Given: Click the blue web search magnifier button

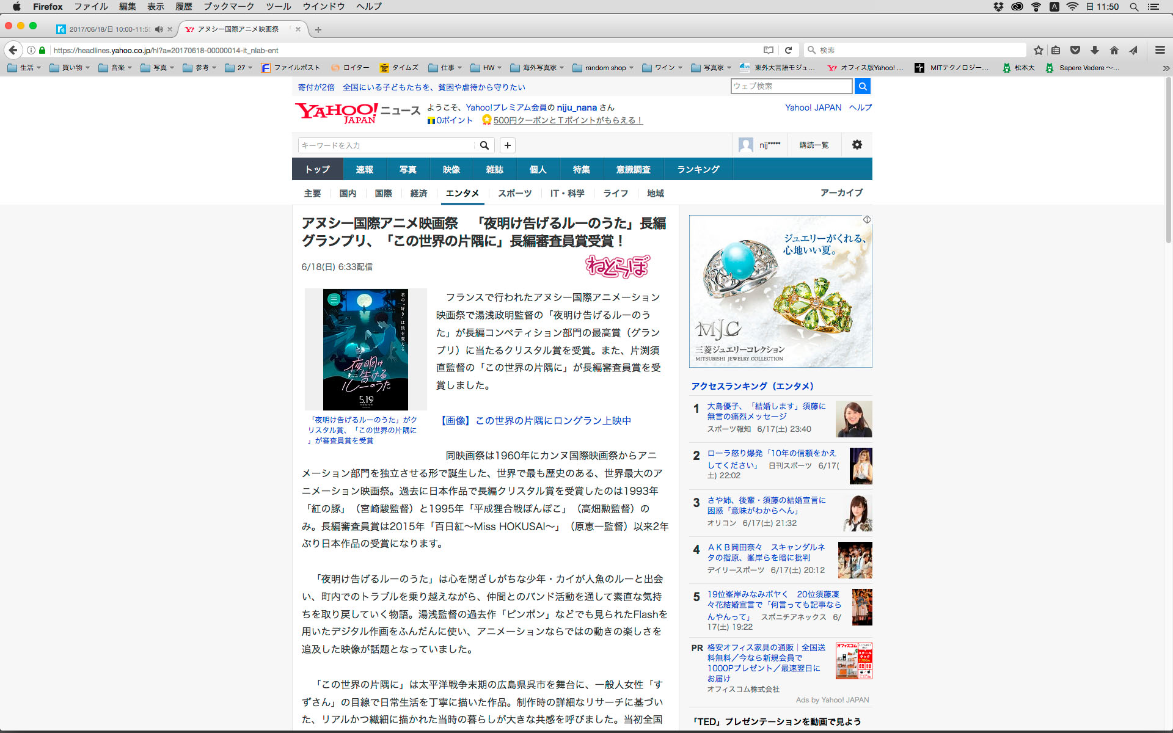Looking at the screenshot, I should click(x=862, y=86).
